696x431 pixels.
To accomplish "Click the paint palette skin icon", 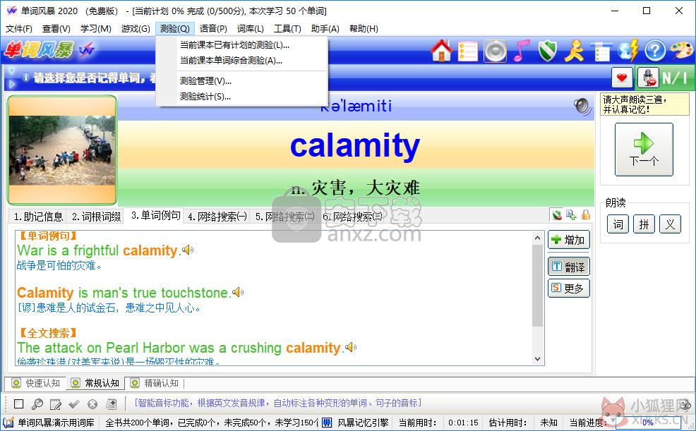I will [681, 51].
